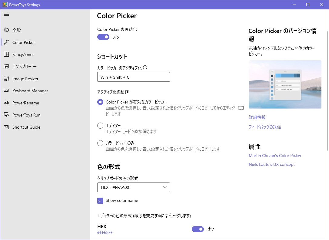Click the eyedropper Color Picker sidebar icon
The height and width of the screenshot is (240, 329).
click(x=6, y=42)
